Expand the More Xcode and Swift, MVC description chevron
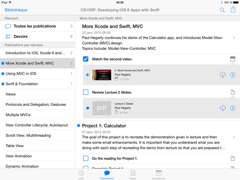This screenshot has height=180, width=240. click(x=234, y=38)
